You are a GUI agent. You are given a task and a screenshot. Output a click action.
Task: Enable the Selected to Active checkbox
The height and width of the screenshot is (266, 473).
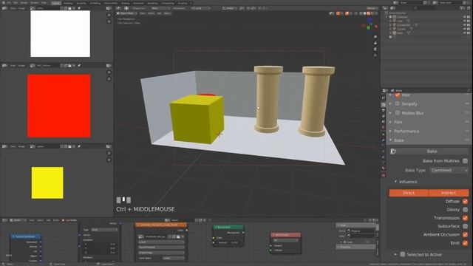tap(402, 254)
